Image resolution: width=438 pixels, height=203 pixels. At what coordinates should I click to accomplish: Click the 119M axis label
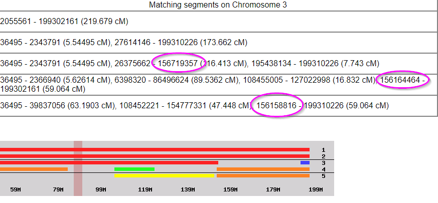click(145, 189)
